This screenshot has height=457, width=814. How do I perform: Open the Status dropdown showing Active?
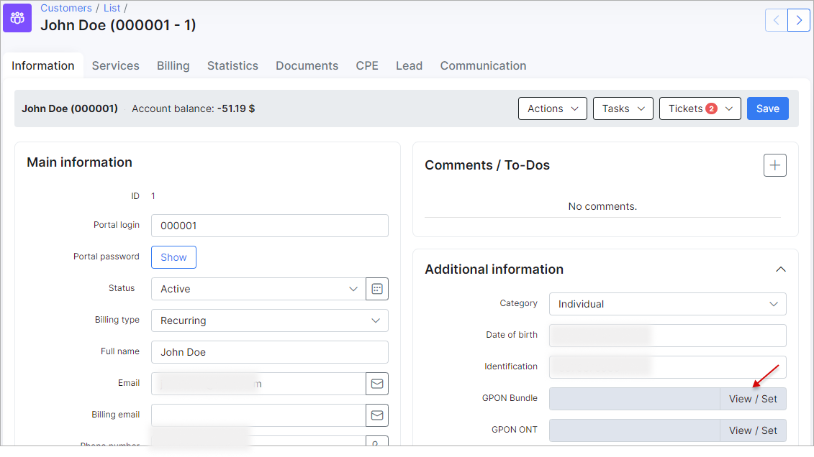(x=258, y=289)
